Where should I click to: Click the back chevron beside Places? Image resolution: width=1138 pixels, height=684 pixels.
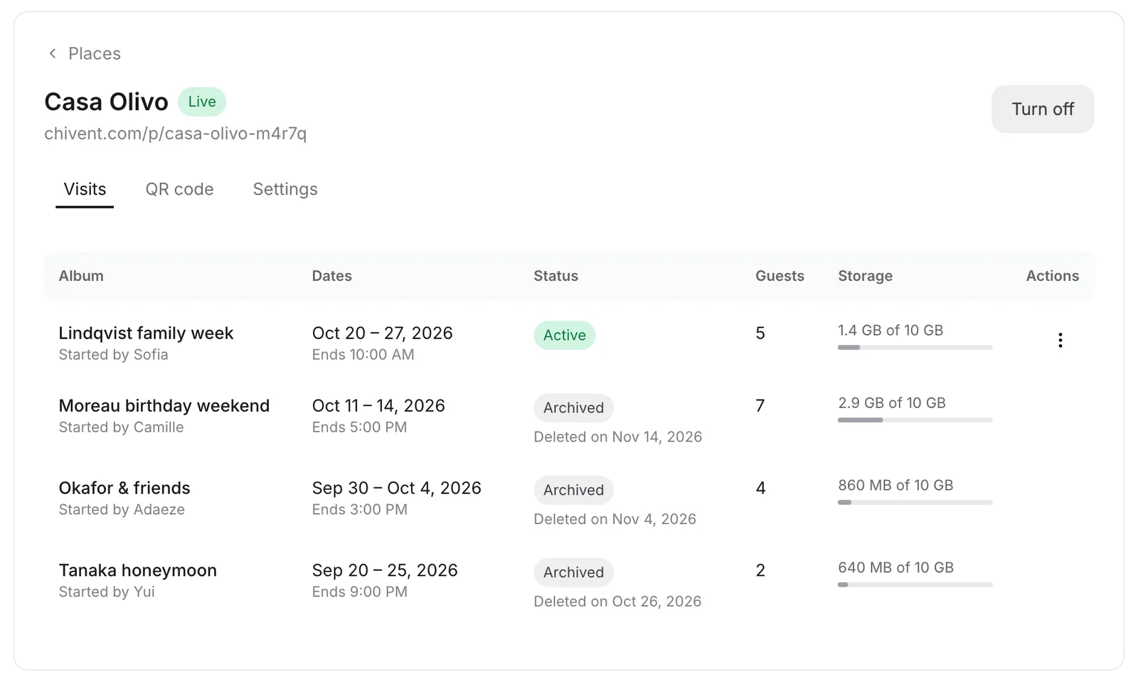point(52,53)
